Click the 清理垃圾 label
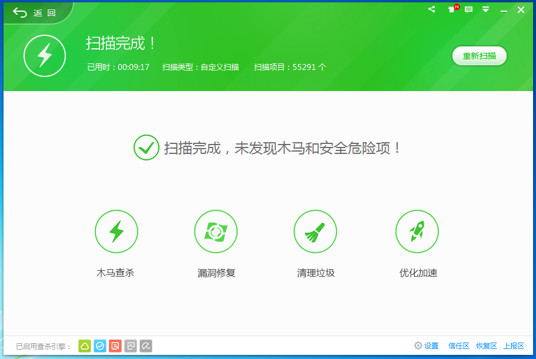The height and width of the screenshot is (359, 536). [315, 273]
